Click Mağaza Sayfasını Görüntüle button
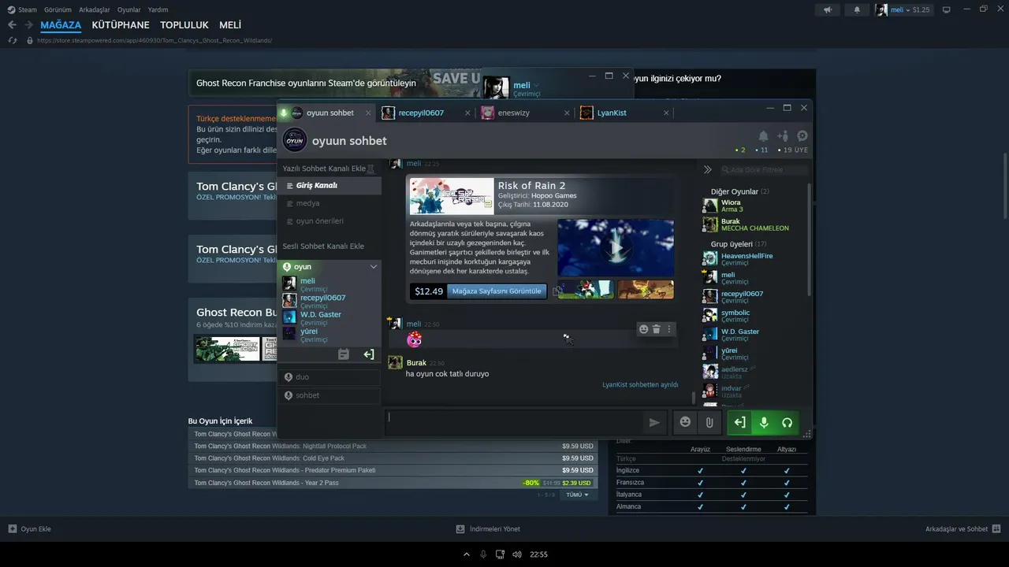This screenshot has height=567, width=1009. coord(497,291)
